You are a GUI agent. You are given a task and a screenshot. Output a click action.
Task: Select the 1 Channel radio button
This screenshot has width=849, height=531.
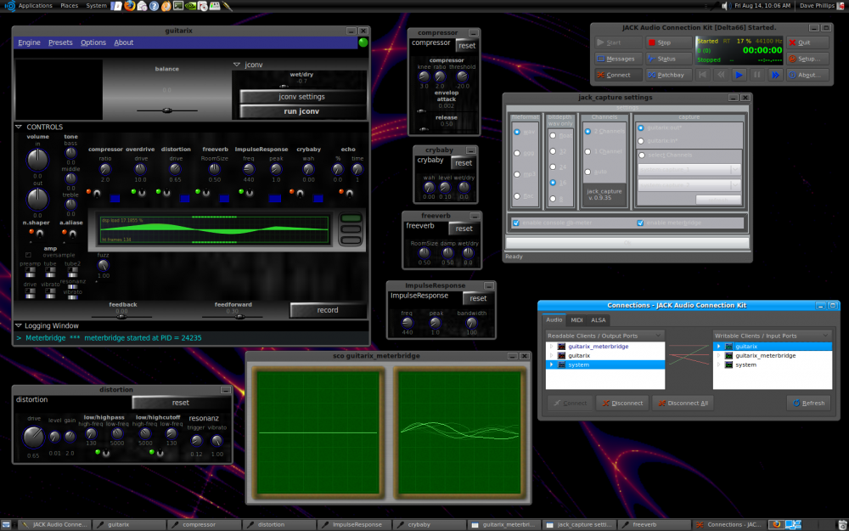tap(588, 152)
